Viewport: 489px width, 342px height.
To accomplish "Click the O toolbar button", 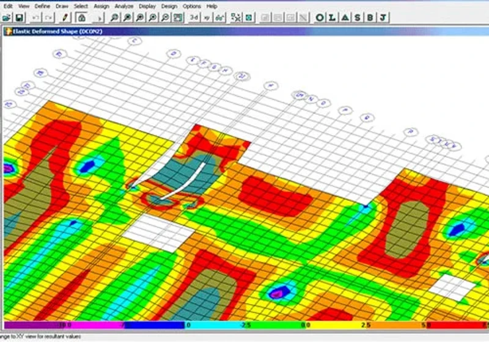I will (320, 18).
